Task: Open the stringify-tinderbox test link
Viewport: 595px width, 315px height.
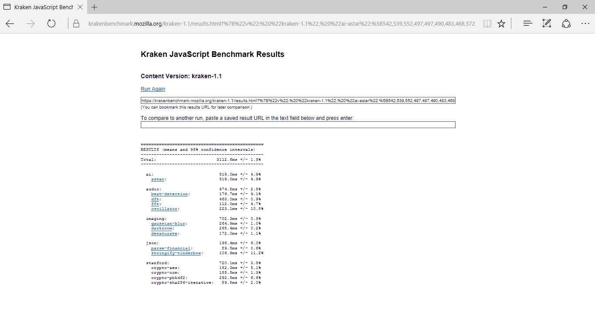Action: coord(176,253)
